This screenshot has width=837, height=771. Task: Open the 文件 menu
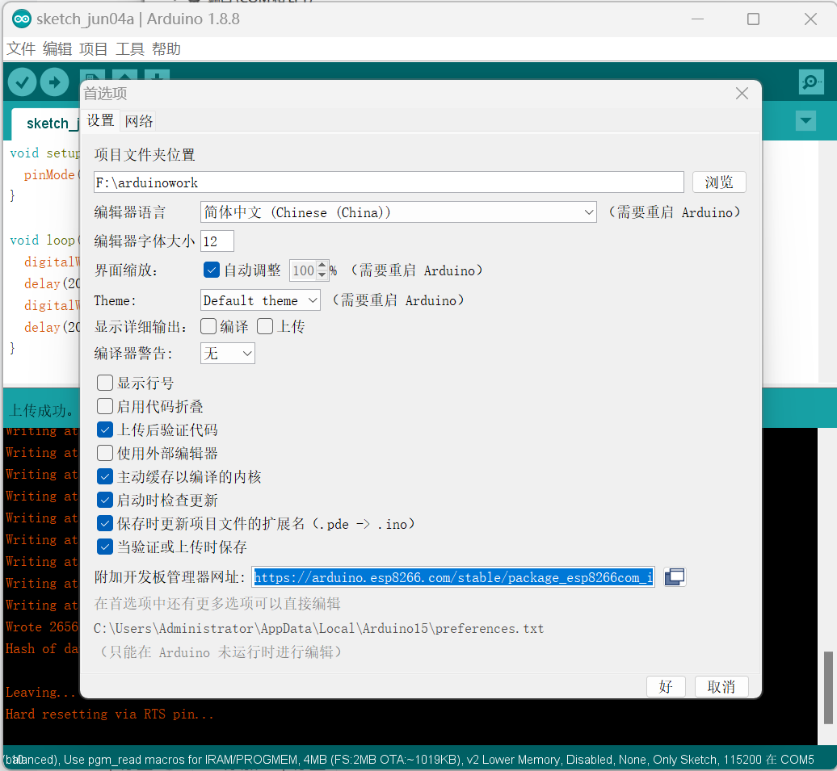tap(21, 49)
